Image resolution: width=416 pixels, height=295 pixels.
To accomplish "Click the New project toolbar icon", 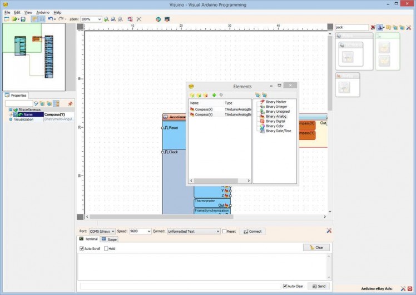I will [x=7, y=19].
